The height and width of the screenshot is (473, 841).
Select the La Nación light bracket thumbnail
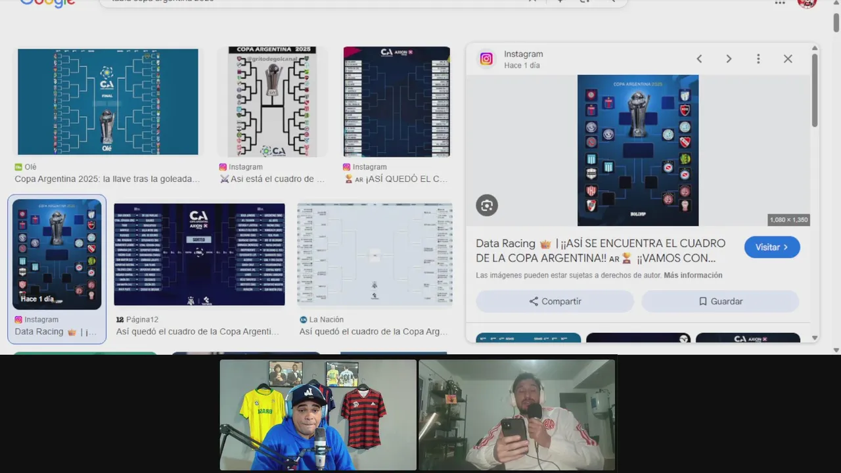click(x=375, y=254)
